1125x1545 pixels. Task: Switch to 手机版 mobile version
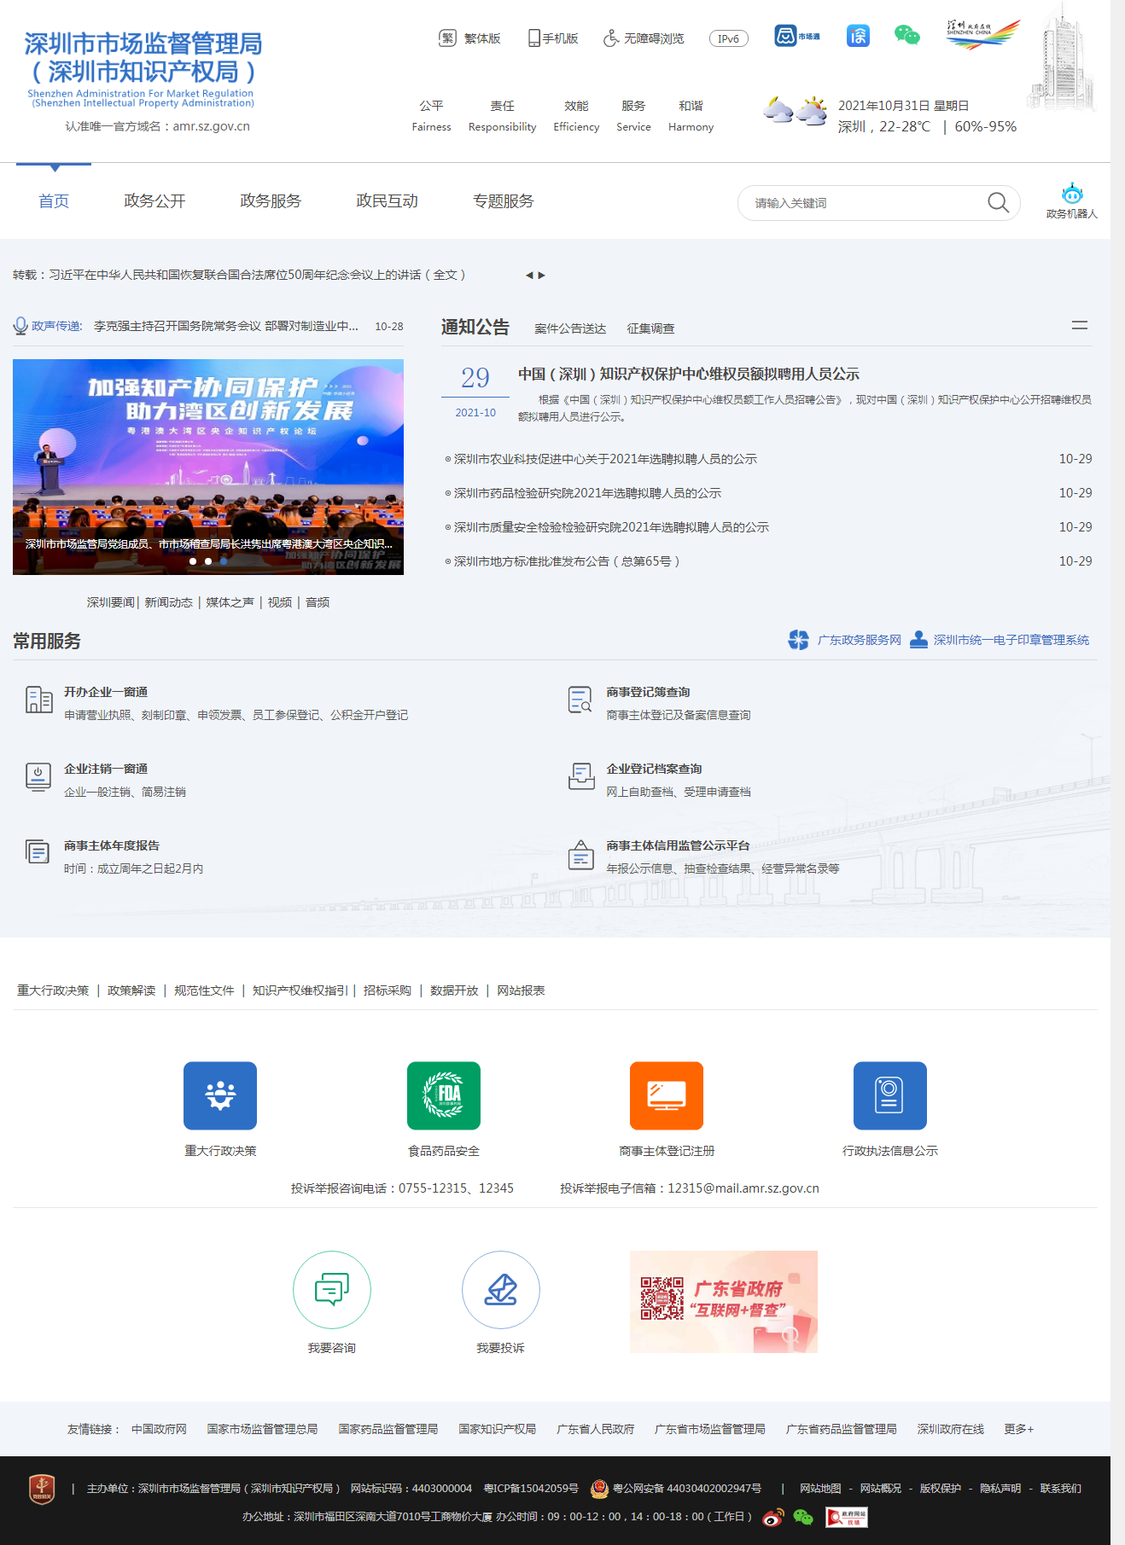pyautogui.click(x=553, y=38)
